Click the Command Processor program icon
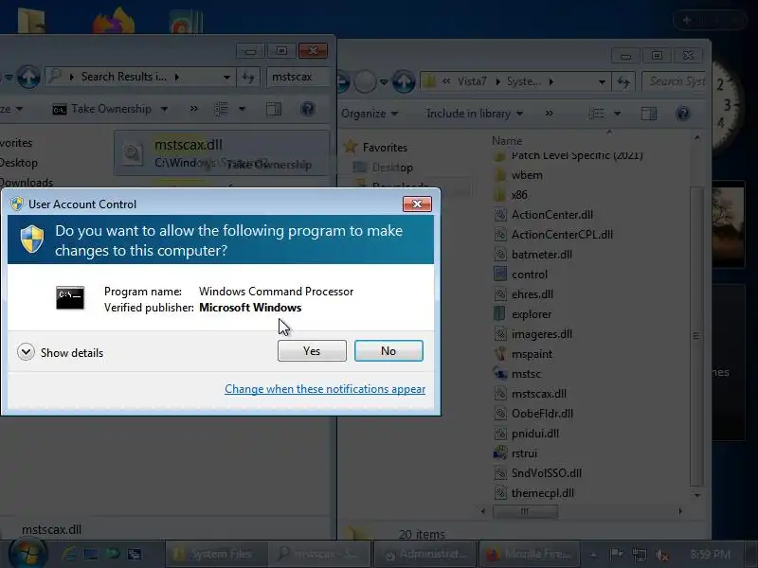Screen dimensions: 758x568 70,297
